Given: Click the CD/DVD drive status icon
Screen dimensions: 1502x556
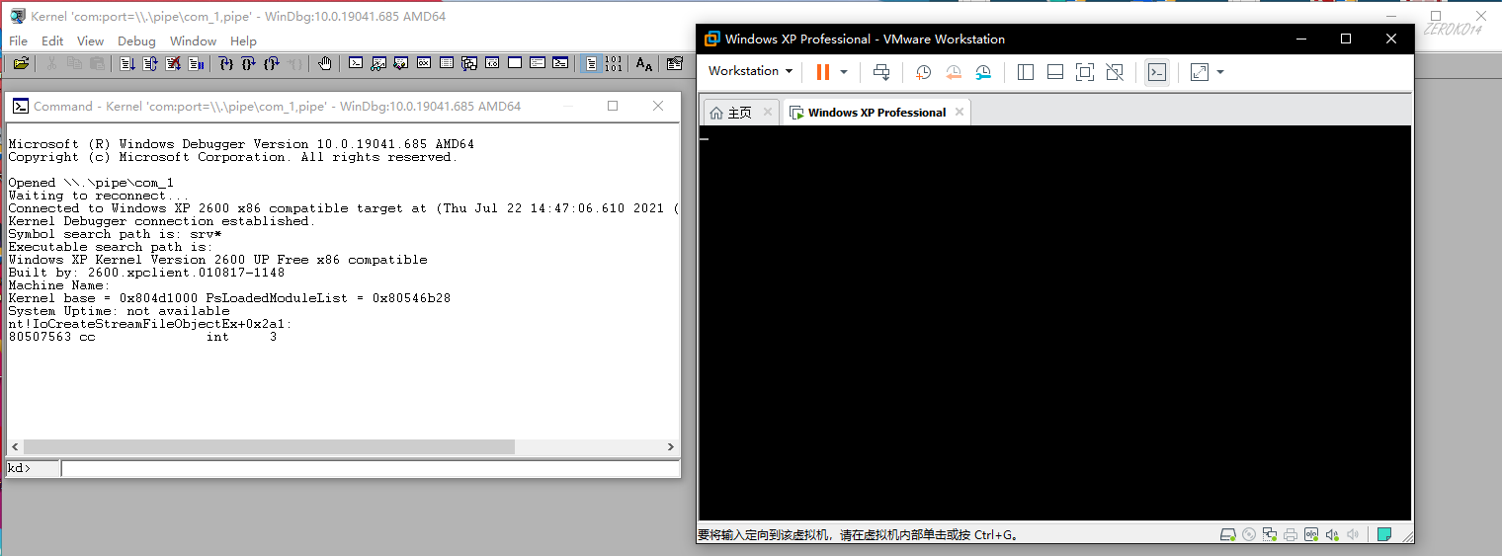Looking at the screenshot, I should pos(1249,534).
